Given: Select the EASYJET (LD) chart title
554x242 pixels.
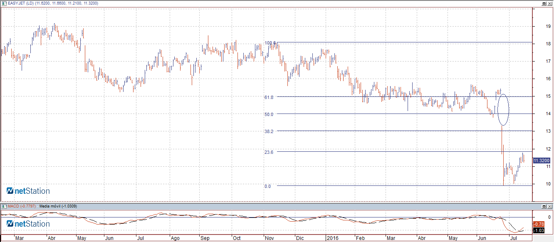Looking at the screenshot, I should pyautogui.click(x=22, y=3).
